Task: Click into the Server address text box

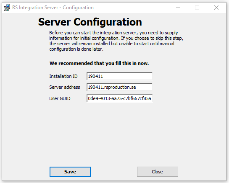Action: tap(119, 87)
